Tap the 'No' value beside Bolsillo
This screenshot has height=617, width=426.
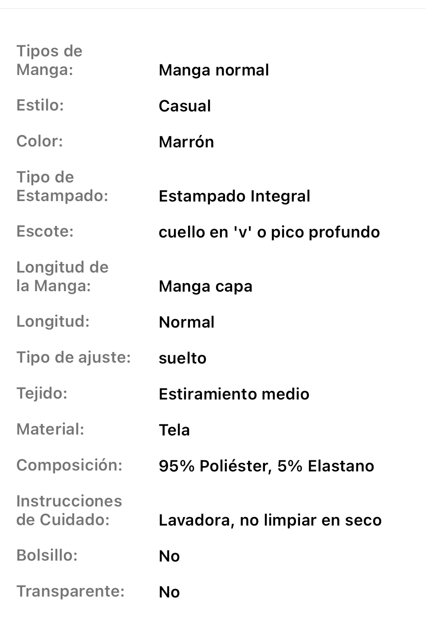coord(169,556)
